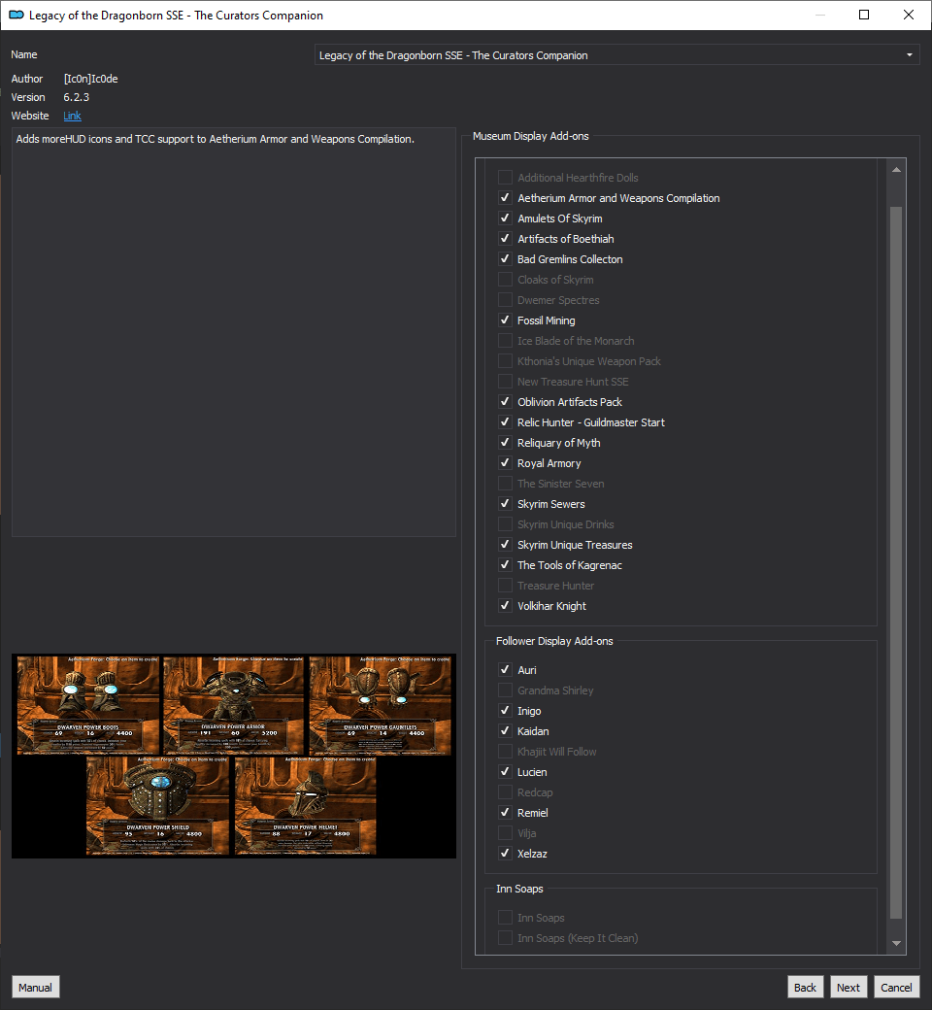Toggle Artifacts of Boethiah checkbox
The width and height of the screenshot is (932, 1010).
[506, 238]
